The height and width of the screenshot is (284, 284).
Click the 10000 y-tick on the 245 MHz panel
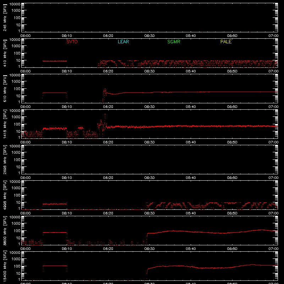pos(15,4)
